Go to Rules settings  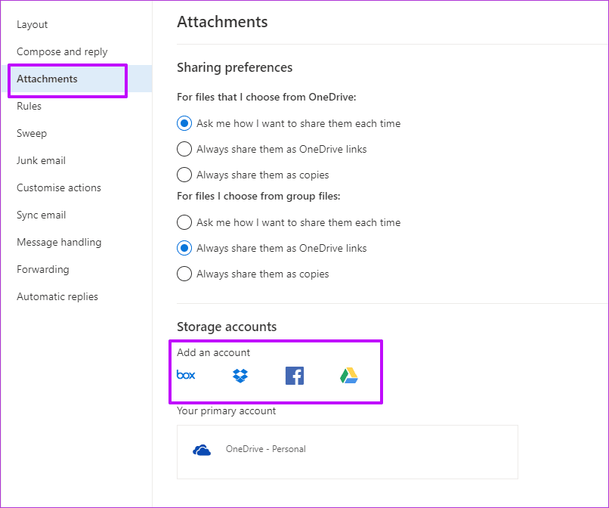click(29, 106)
